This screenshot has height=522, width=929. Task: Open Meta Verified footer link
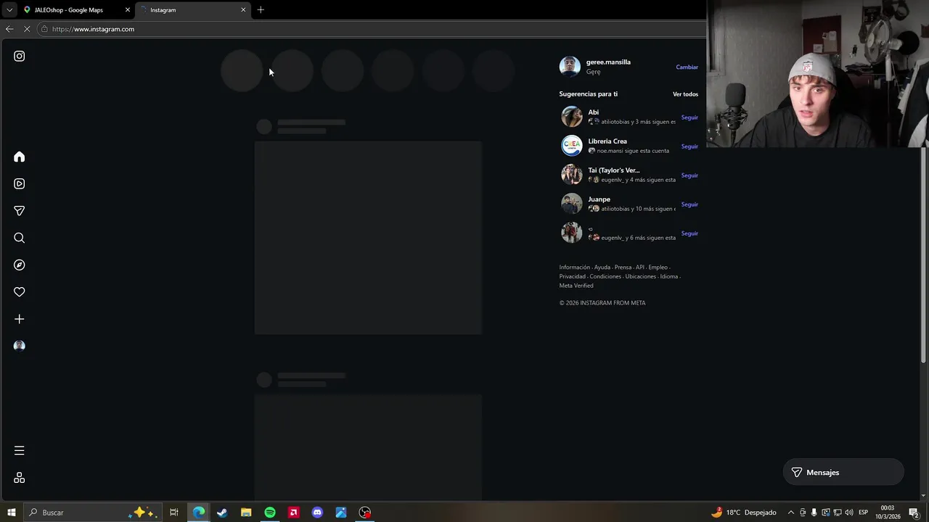coord(576,286)
